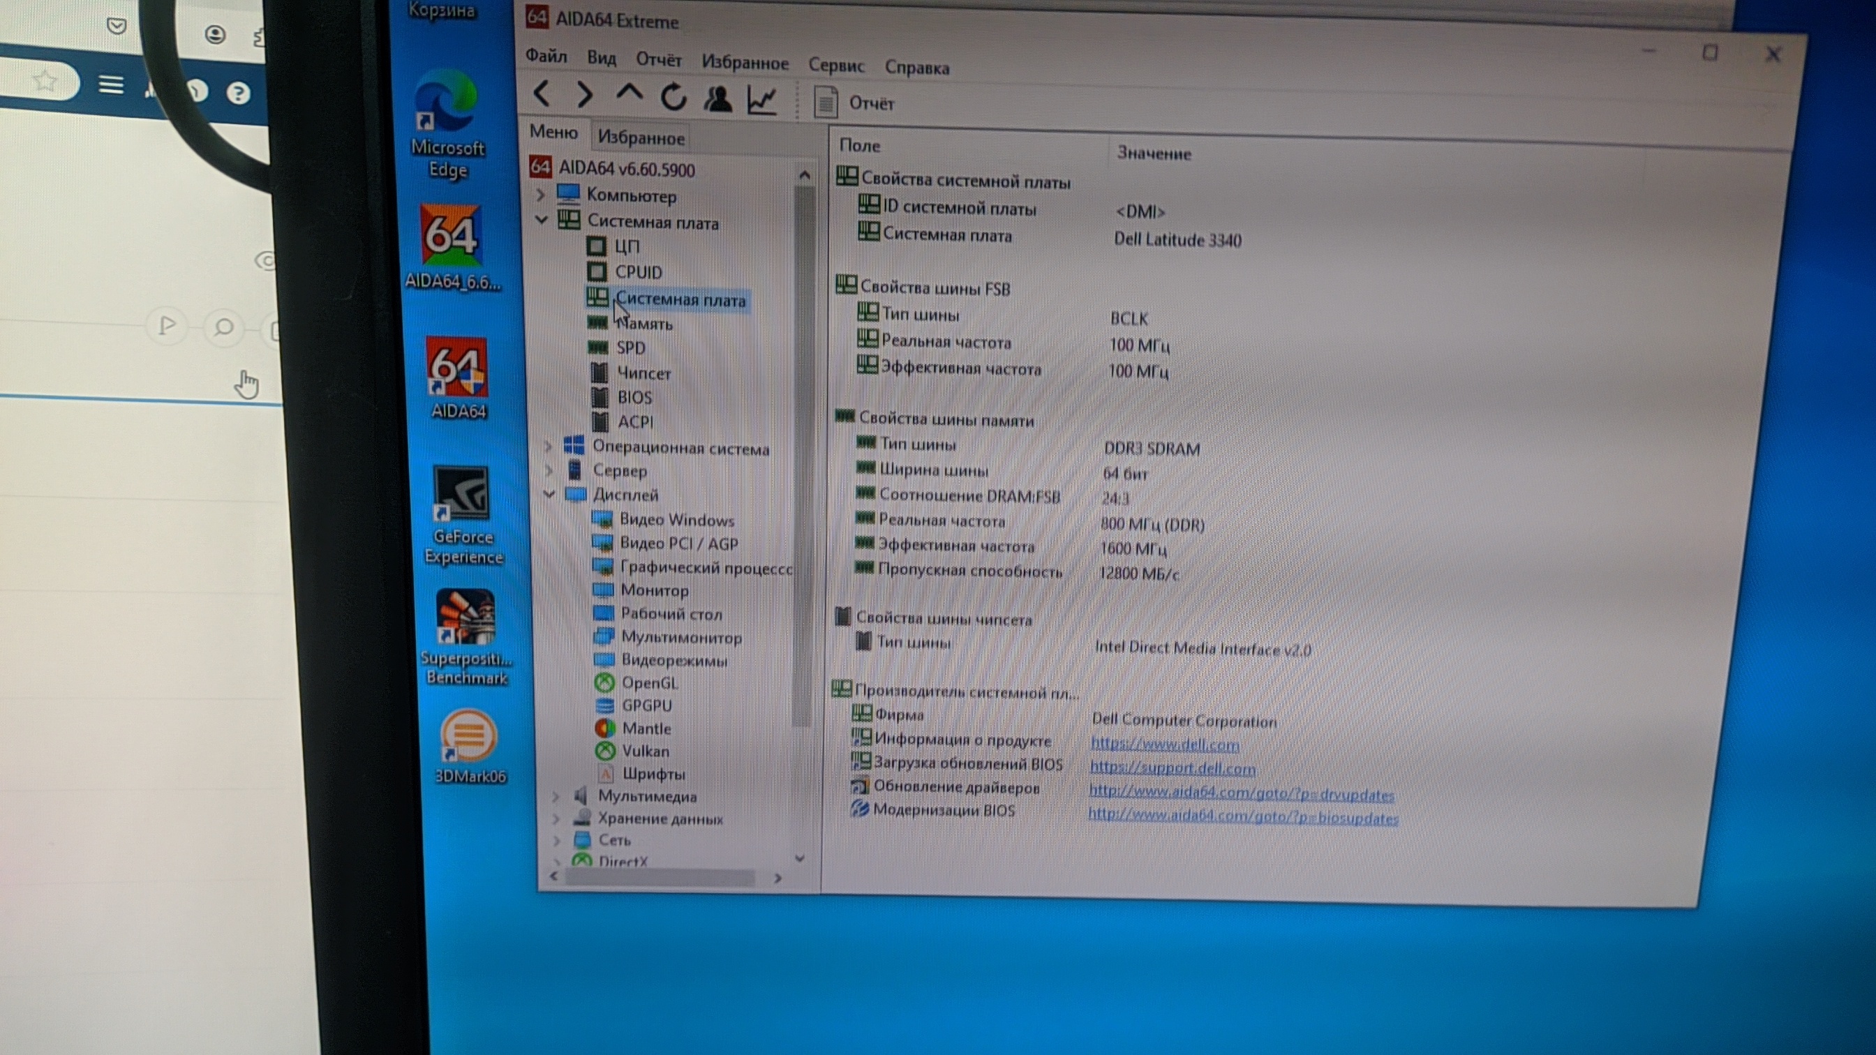
Task: Open the AIDA64 desktop shortcut
Action: tap(457, 379)
